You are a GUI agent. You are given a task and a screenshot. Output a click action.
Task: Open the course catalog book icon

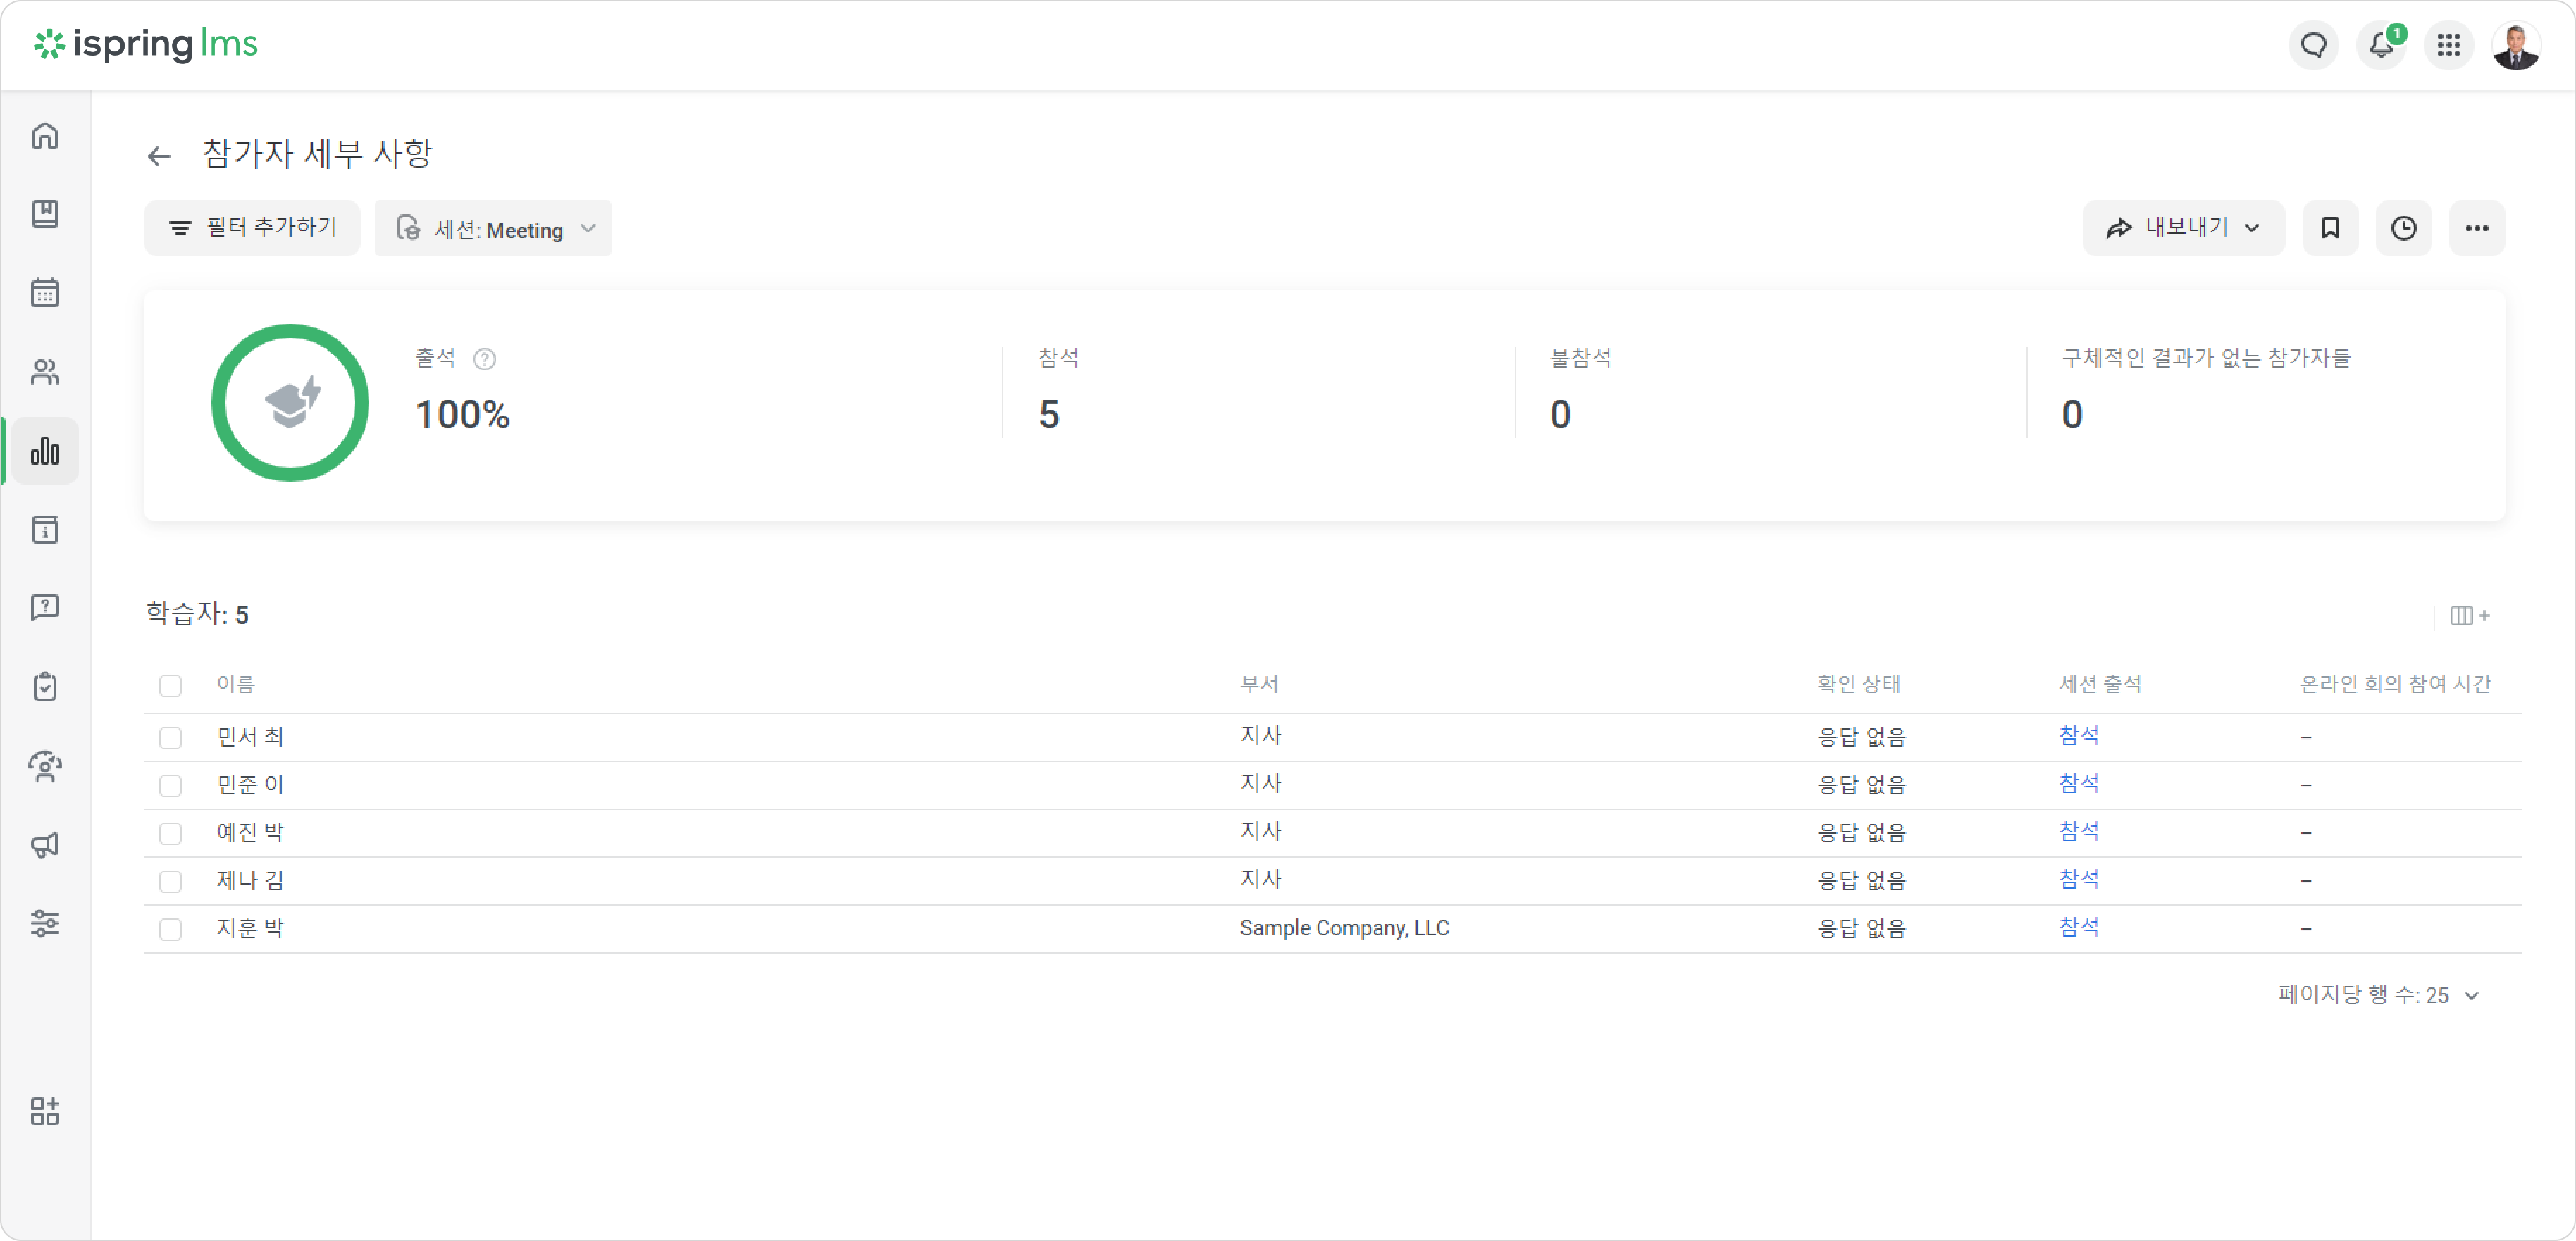point(45,214)
